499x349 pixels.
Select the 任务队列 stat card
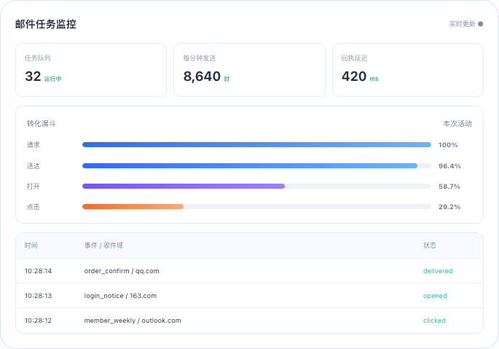click(x=91, y=70)
